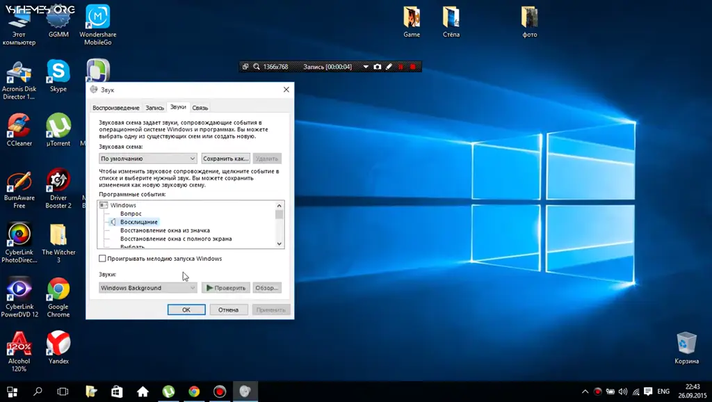
Task: Open the clock showing 22:43
Action: (693, 392)
